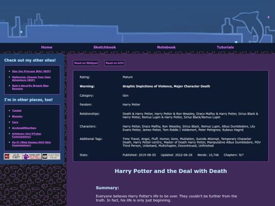Click the title 'Harry Potter and the Deal with Death'
This screenshot has height=206, width=275.
[x=171, y=171]
